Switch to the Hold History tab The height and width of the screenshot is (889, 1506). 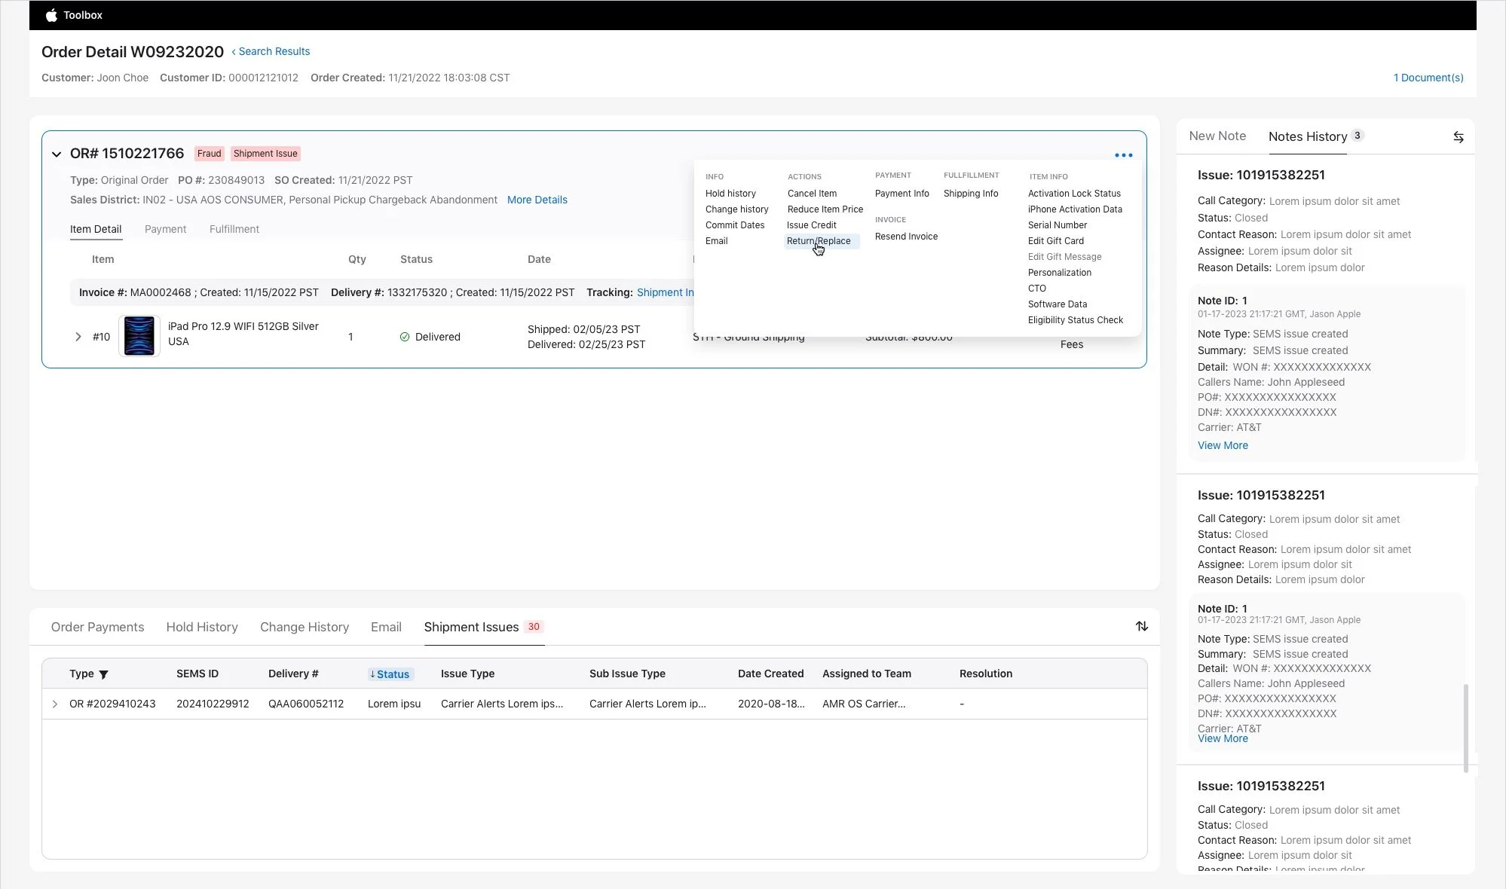[x=201, y=627]
